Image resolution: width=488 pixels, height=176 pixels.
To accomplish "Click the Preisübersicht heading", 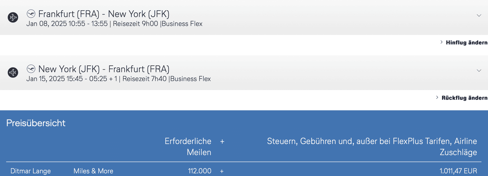I will coord(36,123).
